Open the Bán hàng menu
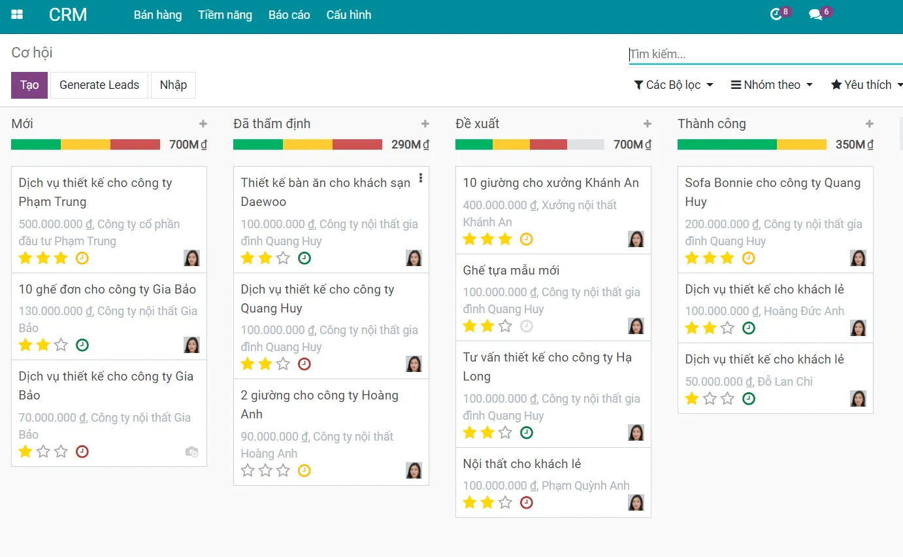 point(158,15)
